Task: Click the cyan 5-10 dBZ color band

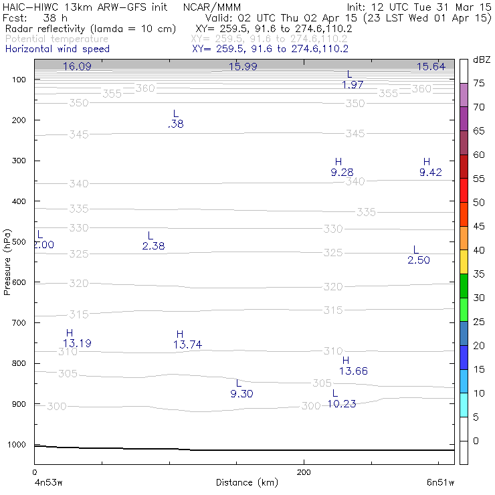Action: coord(464,405)
